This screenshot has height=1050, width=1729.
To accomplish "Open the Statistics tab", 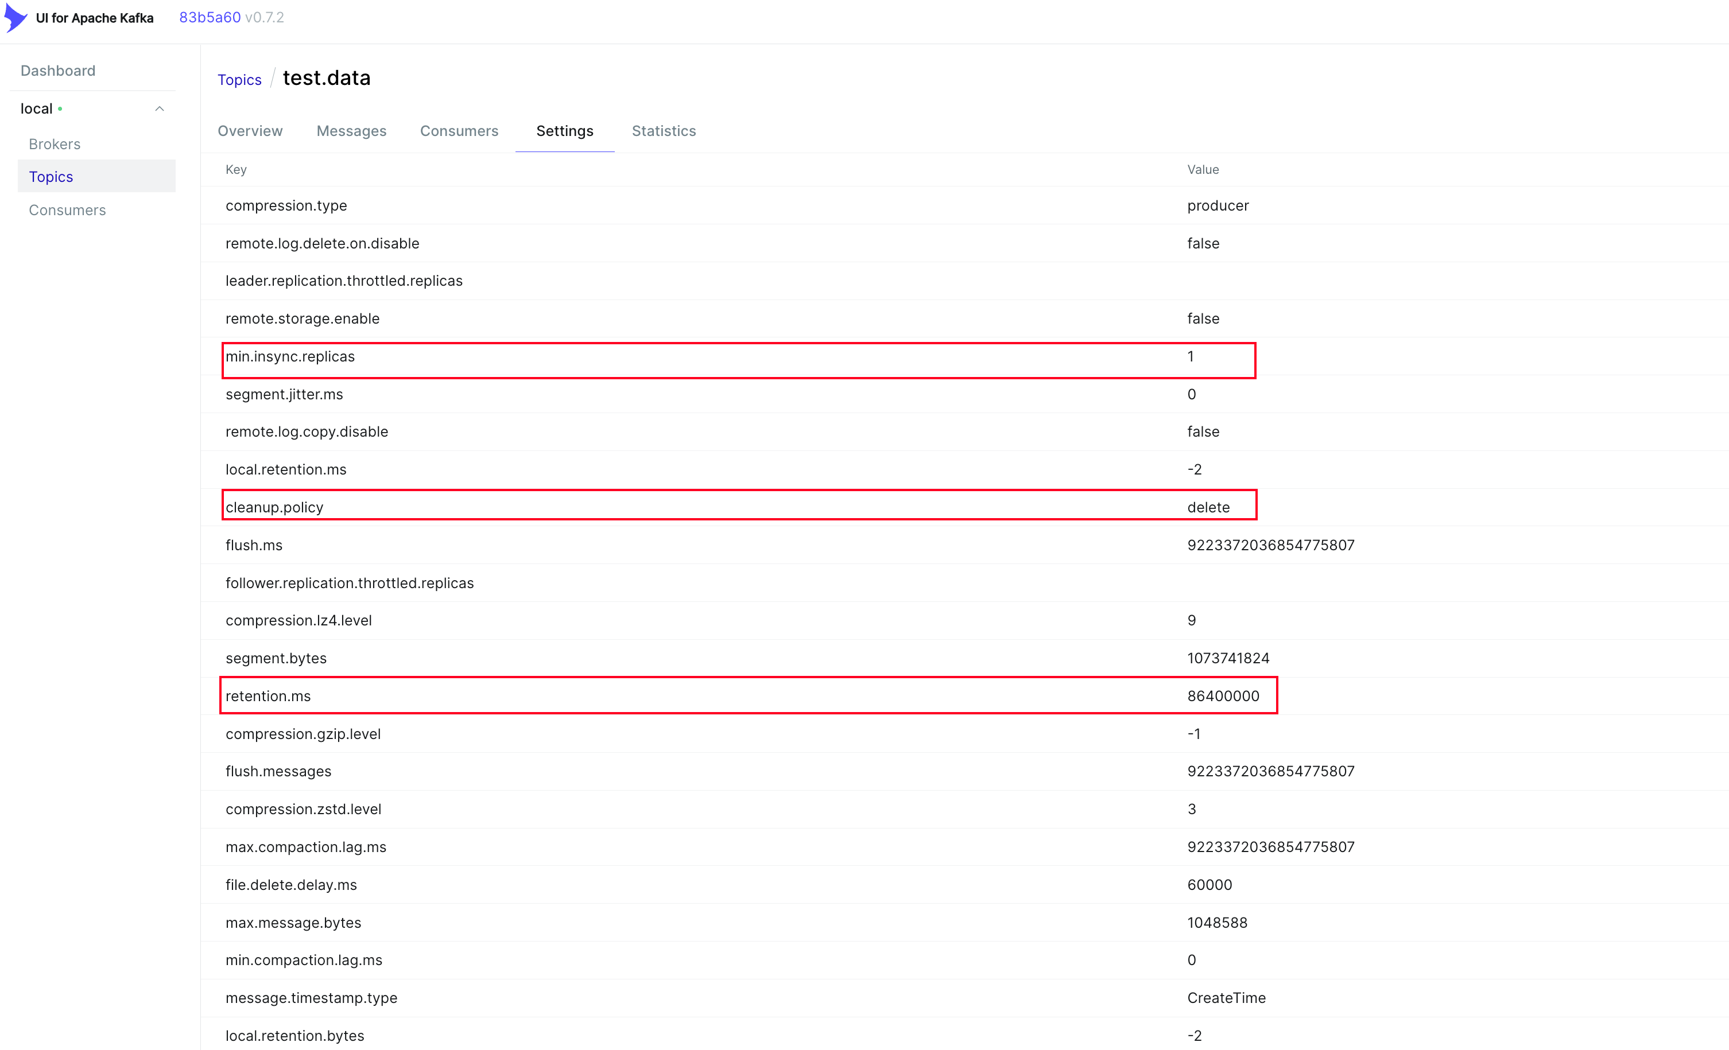I will coord(664,131).
